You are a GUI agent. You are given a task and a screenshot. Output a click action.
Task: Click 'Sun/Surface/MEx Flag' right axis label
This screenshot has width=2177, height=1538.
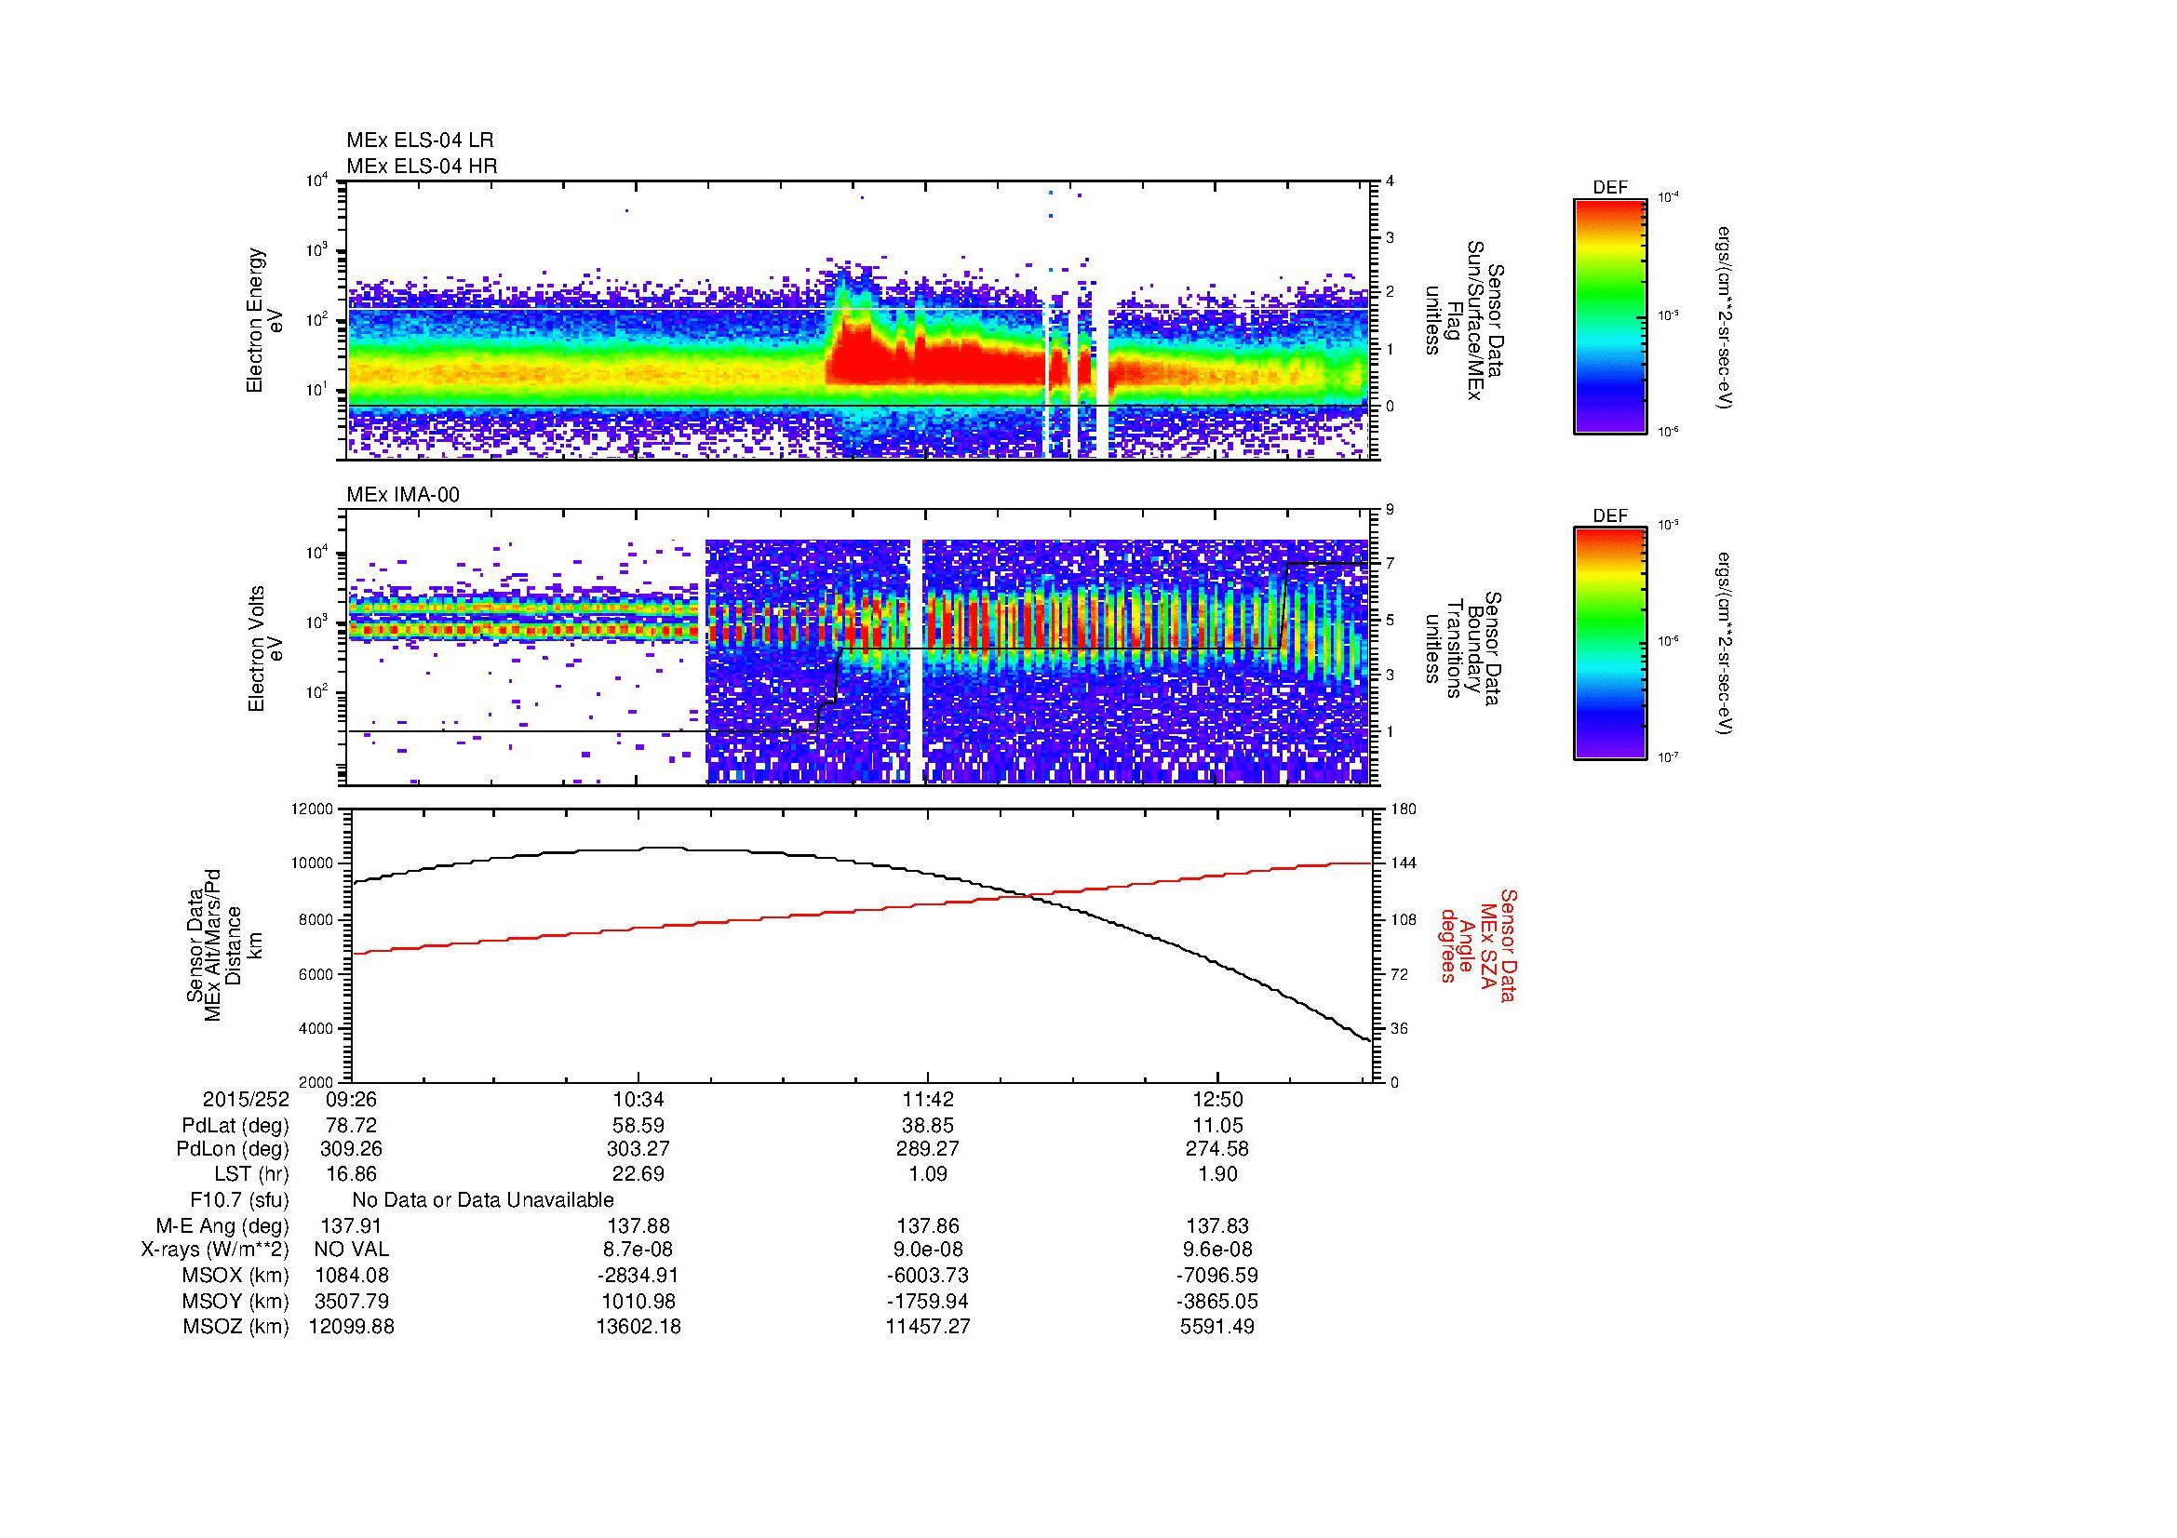pos(1463,320)
